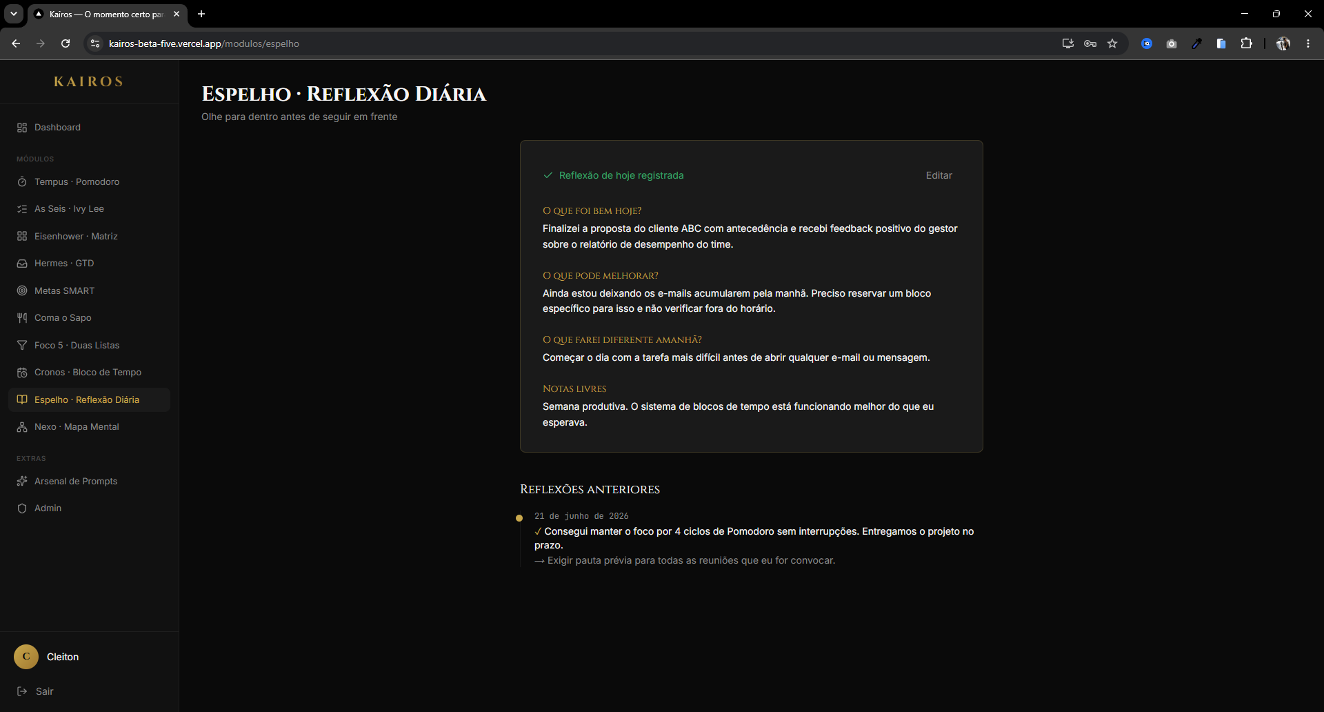Click the Admin shield icon

(x=22, y=508)
